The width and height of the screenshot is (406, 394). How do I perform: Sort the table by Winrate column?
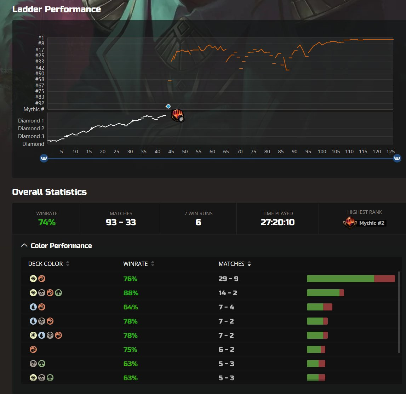click(x=153, y=264)
